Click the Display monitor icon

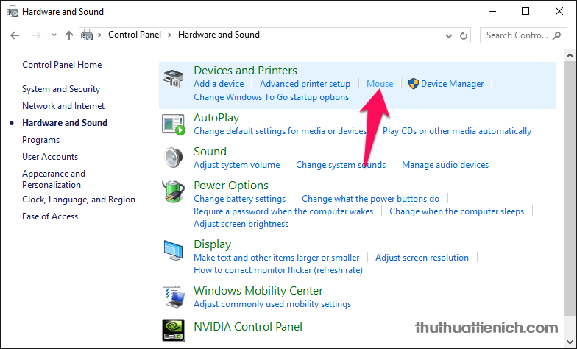pos(174,250)
